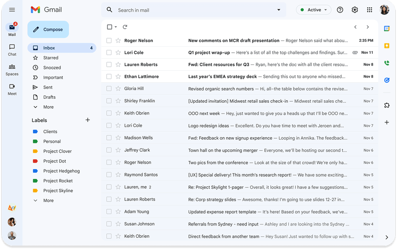Star the Susan Johnson email

tap(118, 224)
